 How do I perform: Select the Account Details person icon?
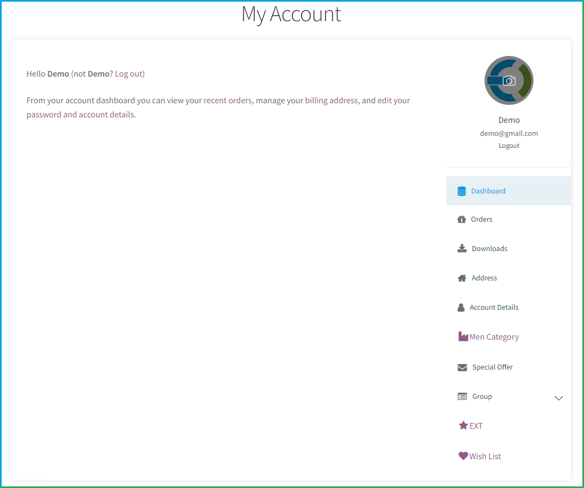[x=461, y=306]
